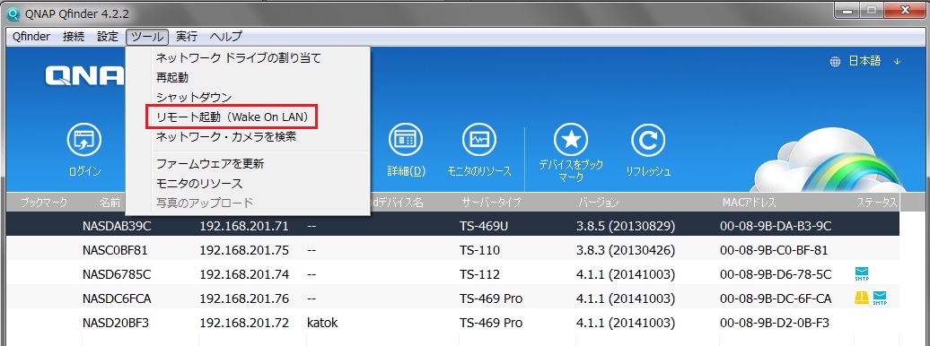Sort by ステータス column header
The image size is (930, 346).
(876, 203)
